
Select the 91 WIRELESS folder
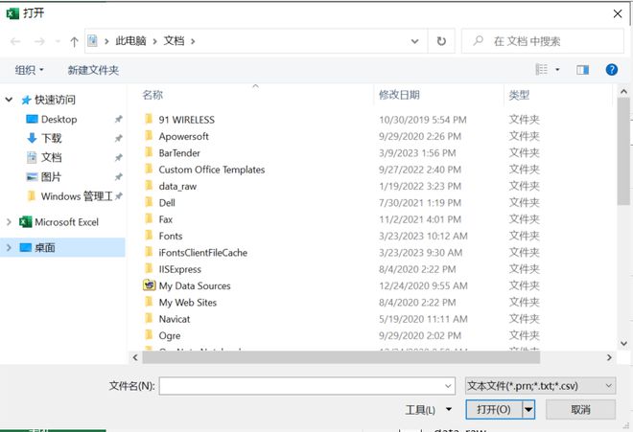(186, 120)
